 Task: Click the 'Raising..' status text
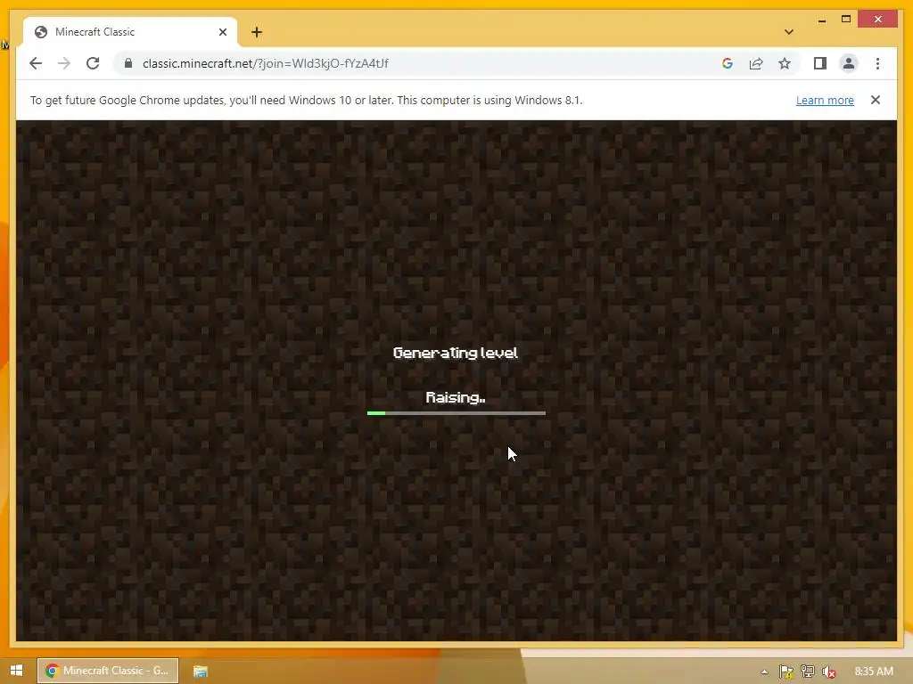click(x=456, y=397)
